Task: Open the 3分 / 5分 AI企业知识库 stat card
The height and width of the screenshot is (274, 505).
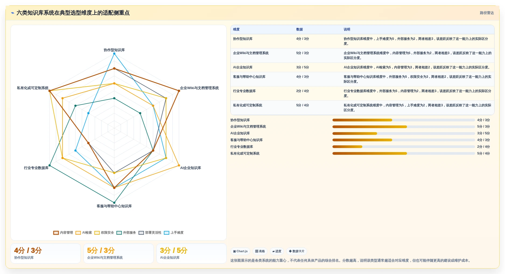Action: coord(191,253)
